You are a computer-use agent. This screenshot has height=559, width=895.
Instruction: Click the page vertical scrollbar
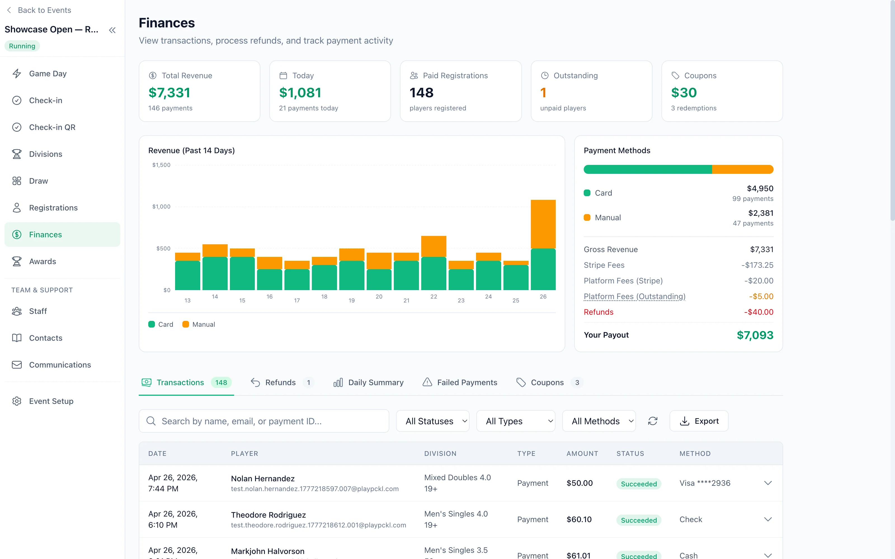pos(892,111)
